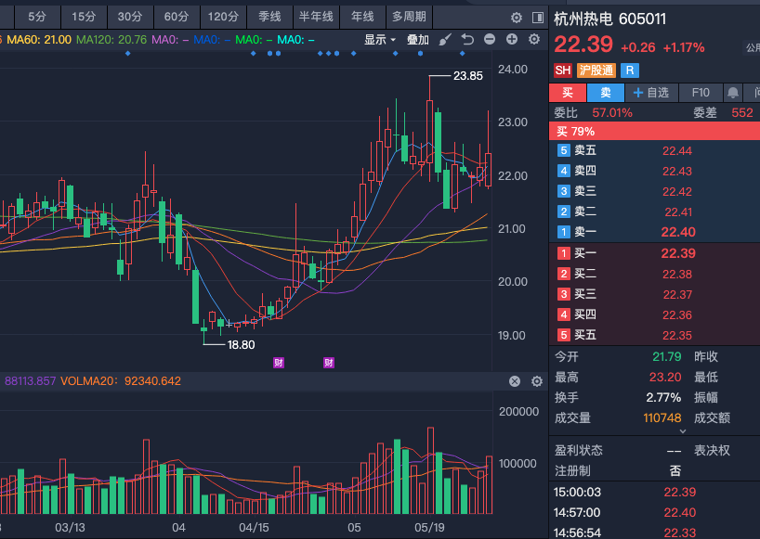Viewport: 760px width, 539px height.
Task: Click the 沪股通 badge
Action: tap(596, 71)
